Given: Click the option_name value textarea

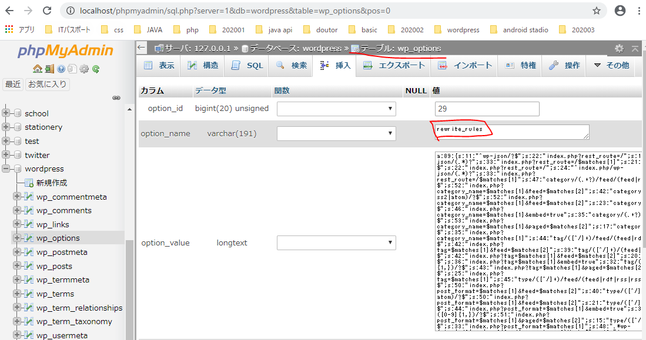Looking at the screenshot, I should click(512, 132).
